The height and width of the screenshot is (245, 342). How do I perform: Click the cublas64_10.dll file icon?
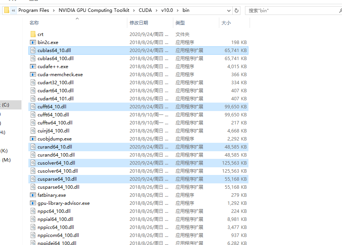click(x=33, y=50)
